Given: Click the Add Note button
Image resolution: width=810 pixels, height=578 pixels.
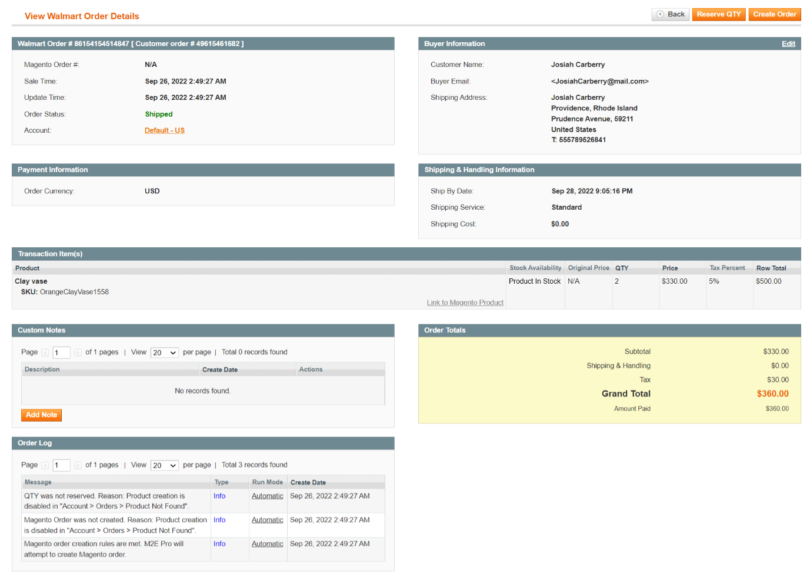Looking at the screenshot, I should (41, 415).
